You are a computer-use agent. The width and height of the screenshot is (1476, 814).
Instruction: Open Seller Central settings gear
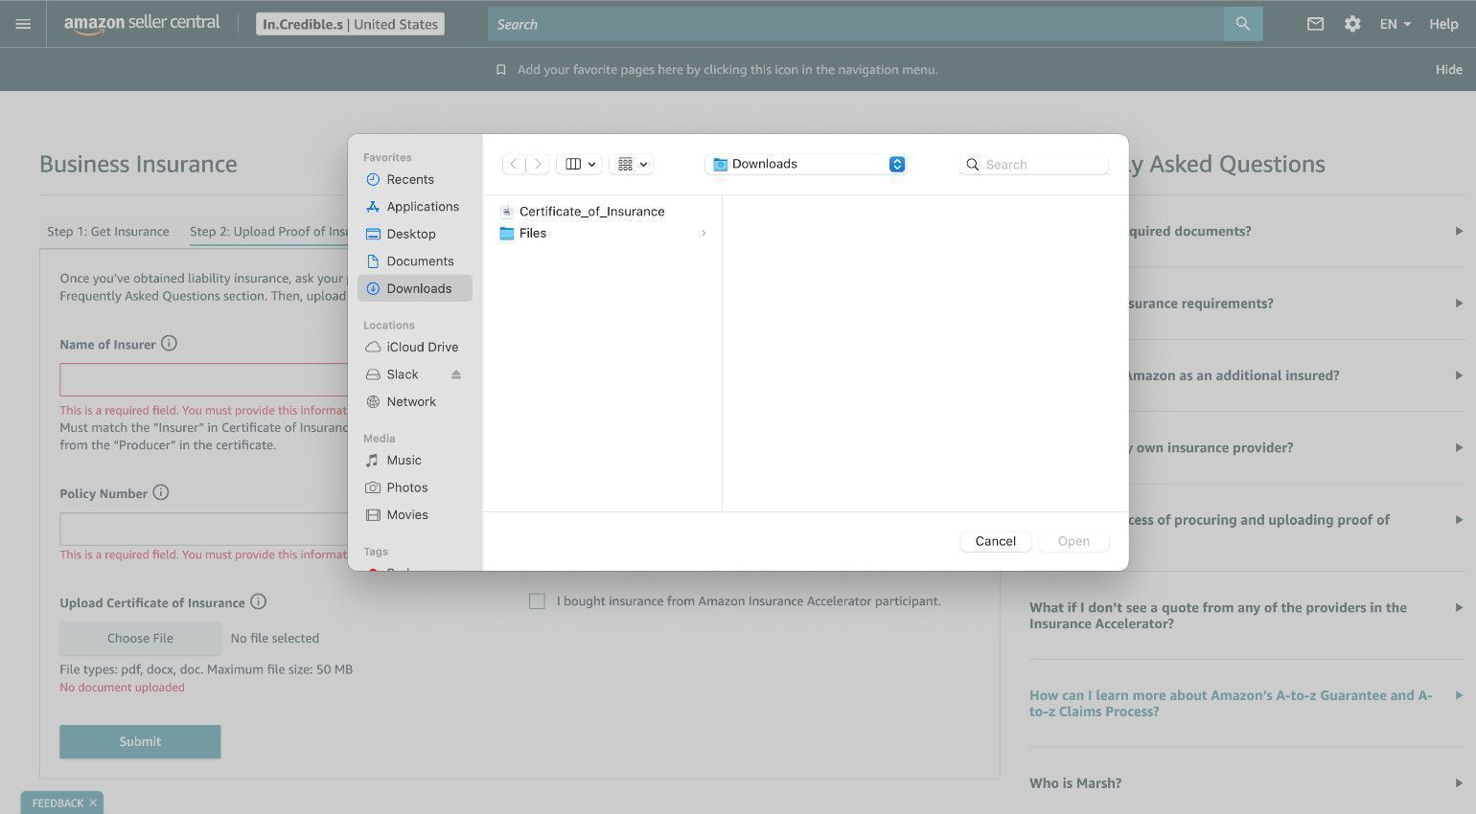[1352, 24]
